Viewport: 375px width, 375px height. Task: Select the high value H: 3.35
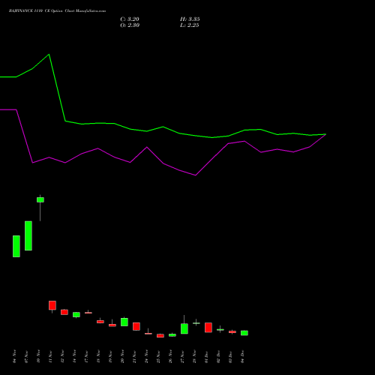(x=190, y=19)
